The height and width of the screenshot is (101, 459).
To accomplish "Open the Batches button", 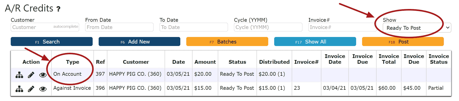I will tap(227, 41).
